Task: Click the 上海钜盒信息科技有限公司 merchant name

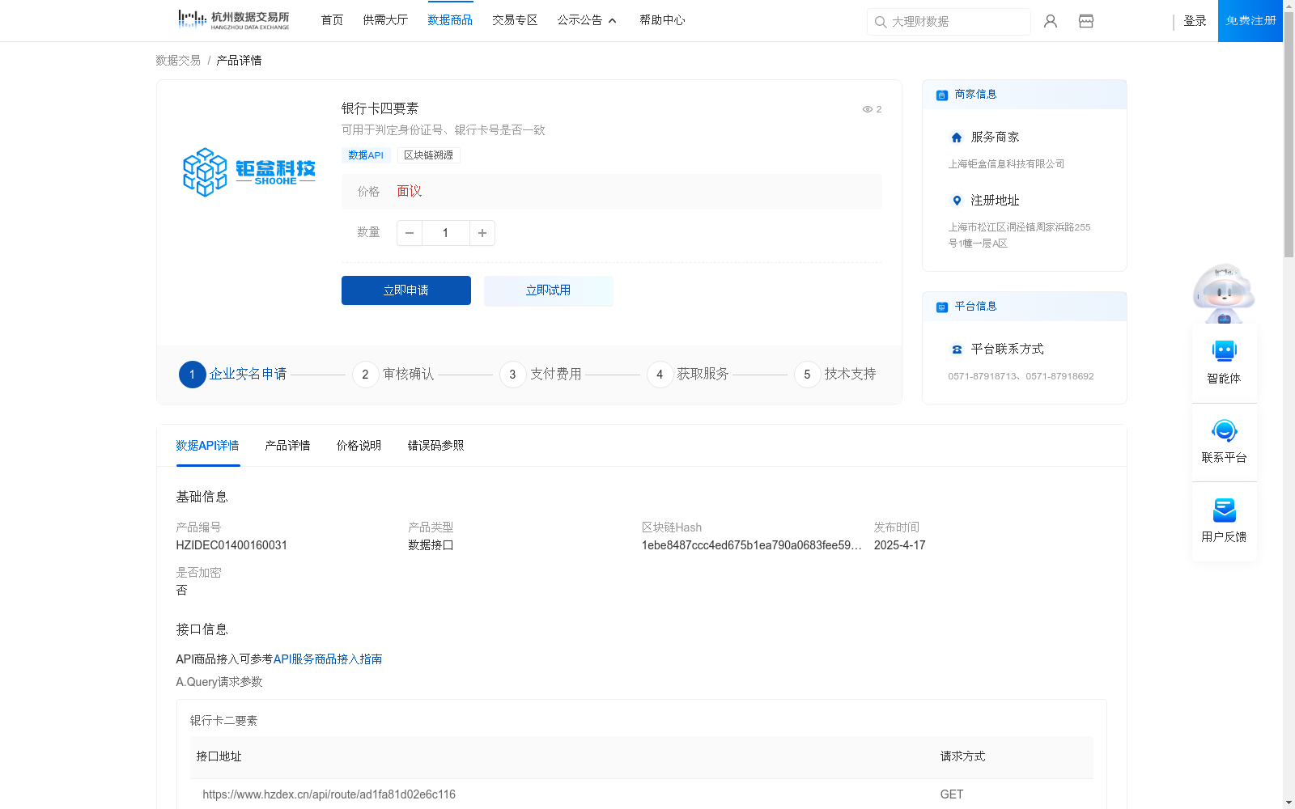Action: [x=1006, y=164]
